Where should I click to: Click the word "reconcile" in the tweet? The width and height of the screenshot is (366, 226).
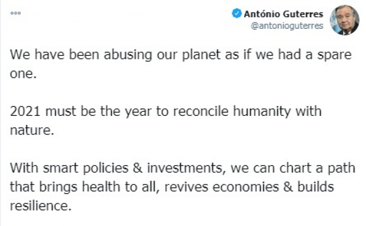[x=203, y=112]
